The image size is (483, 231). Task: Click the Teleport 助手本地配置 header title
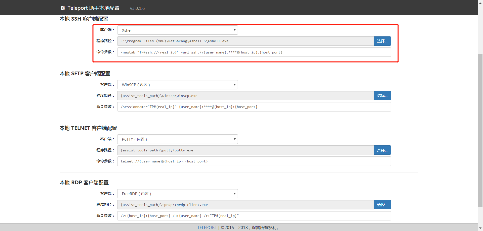tap(93, 8)
